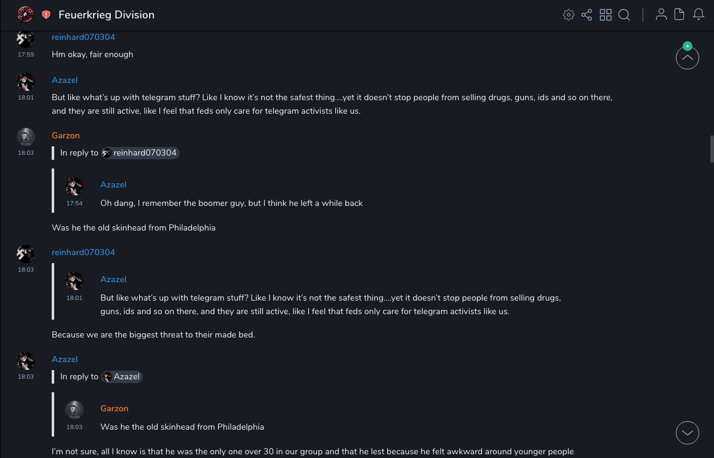Click the reinhard070304 chip after "In reply to"

tap(140, 153)
